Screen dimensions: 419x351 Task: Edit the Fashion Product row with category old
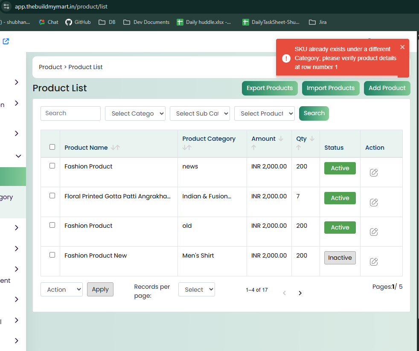coord(374,232)
